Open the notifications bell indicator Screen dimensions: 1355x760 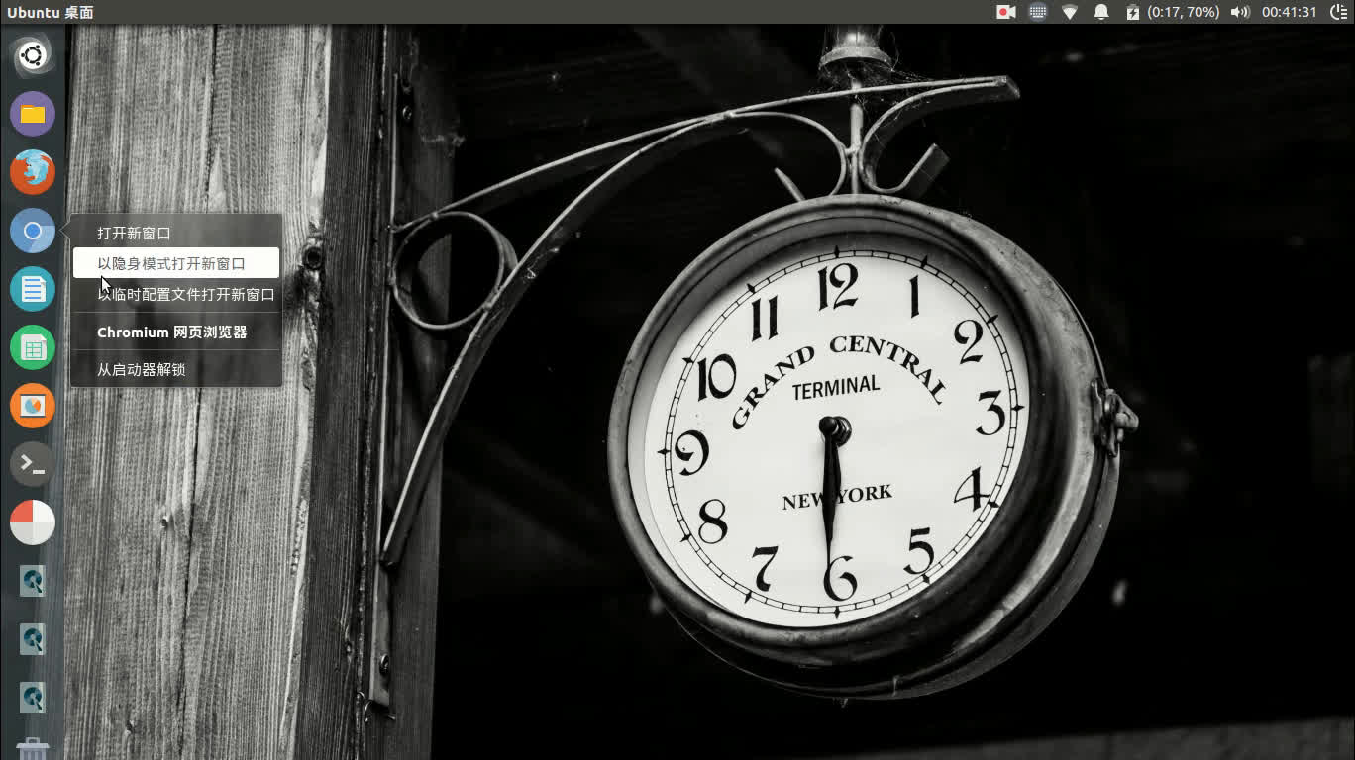pyautogui.click(x=1101, y=12)
